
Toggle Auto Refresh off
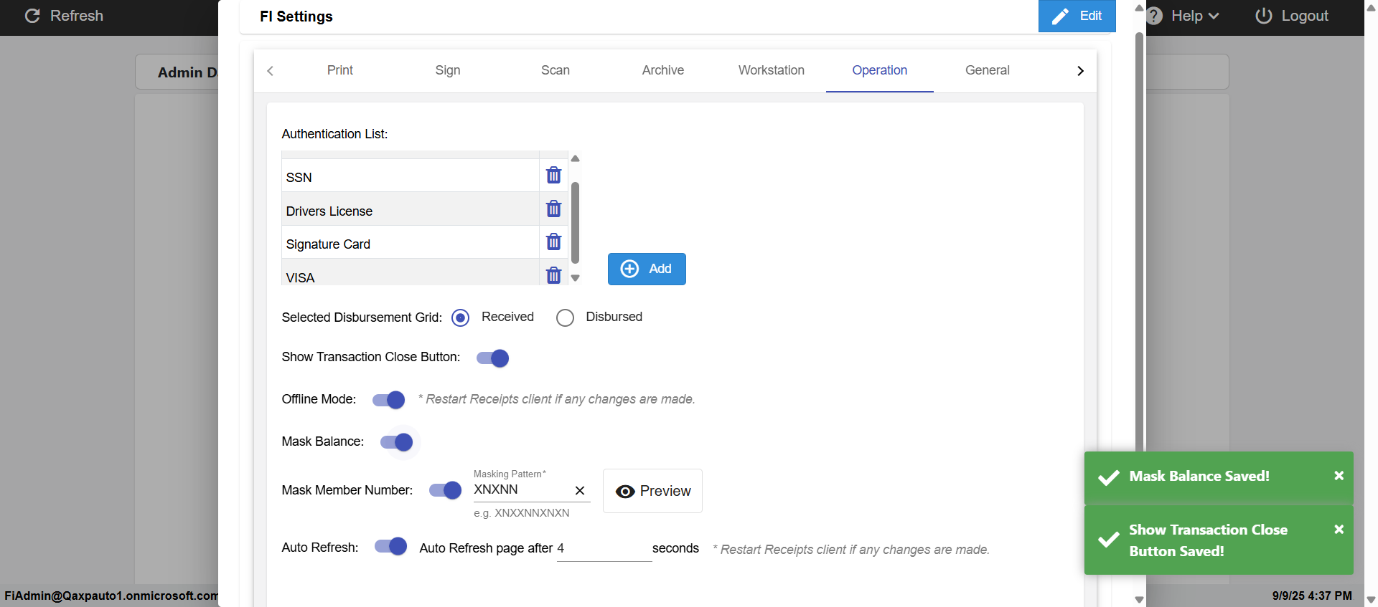[391, 547]
